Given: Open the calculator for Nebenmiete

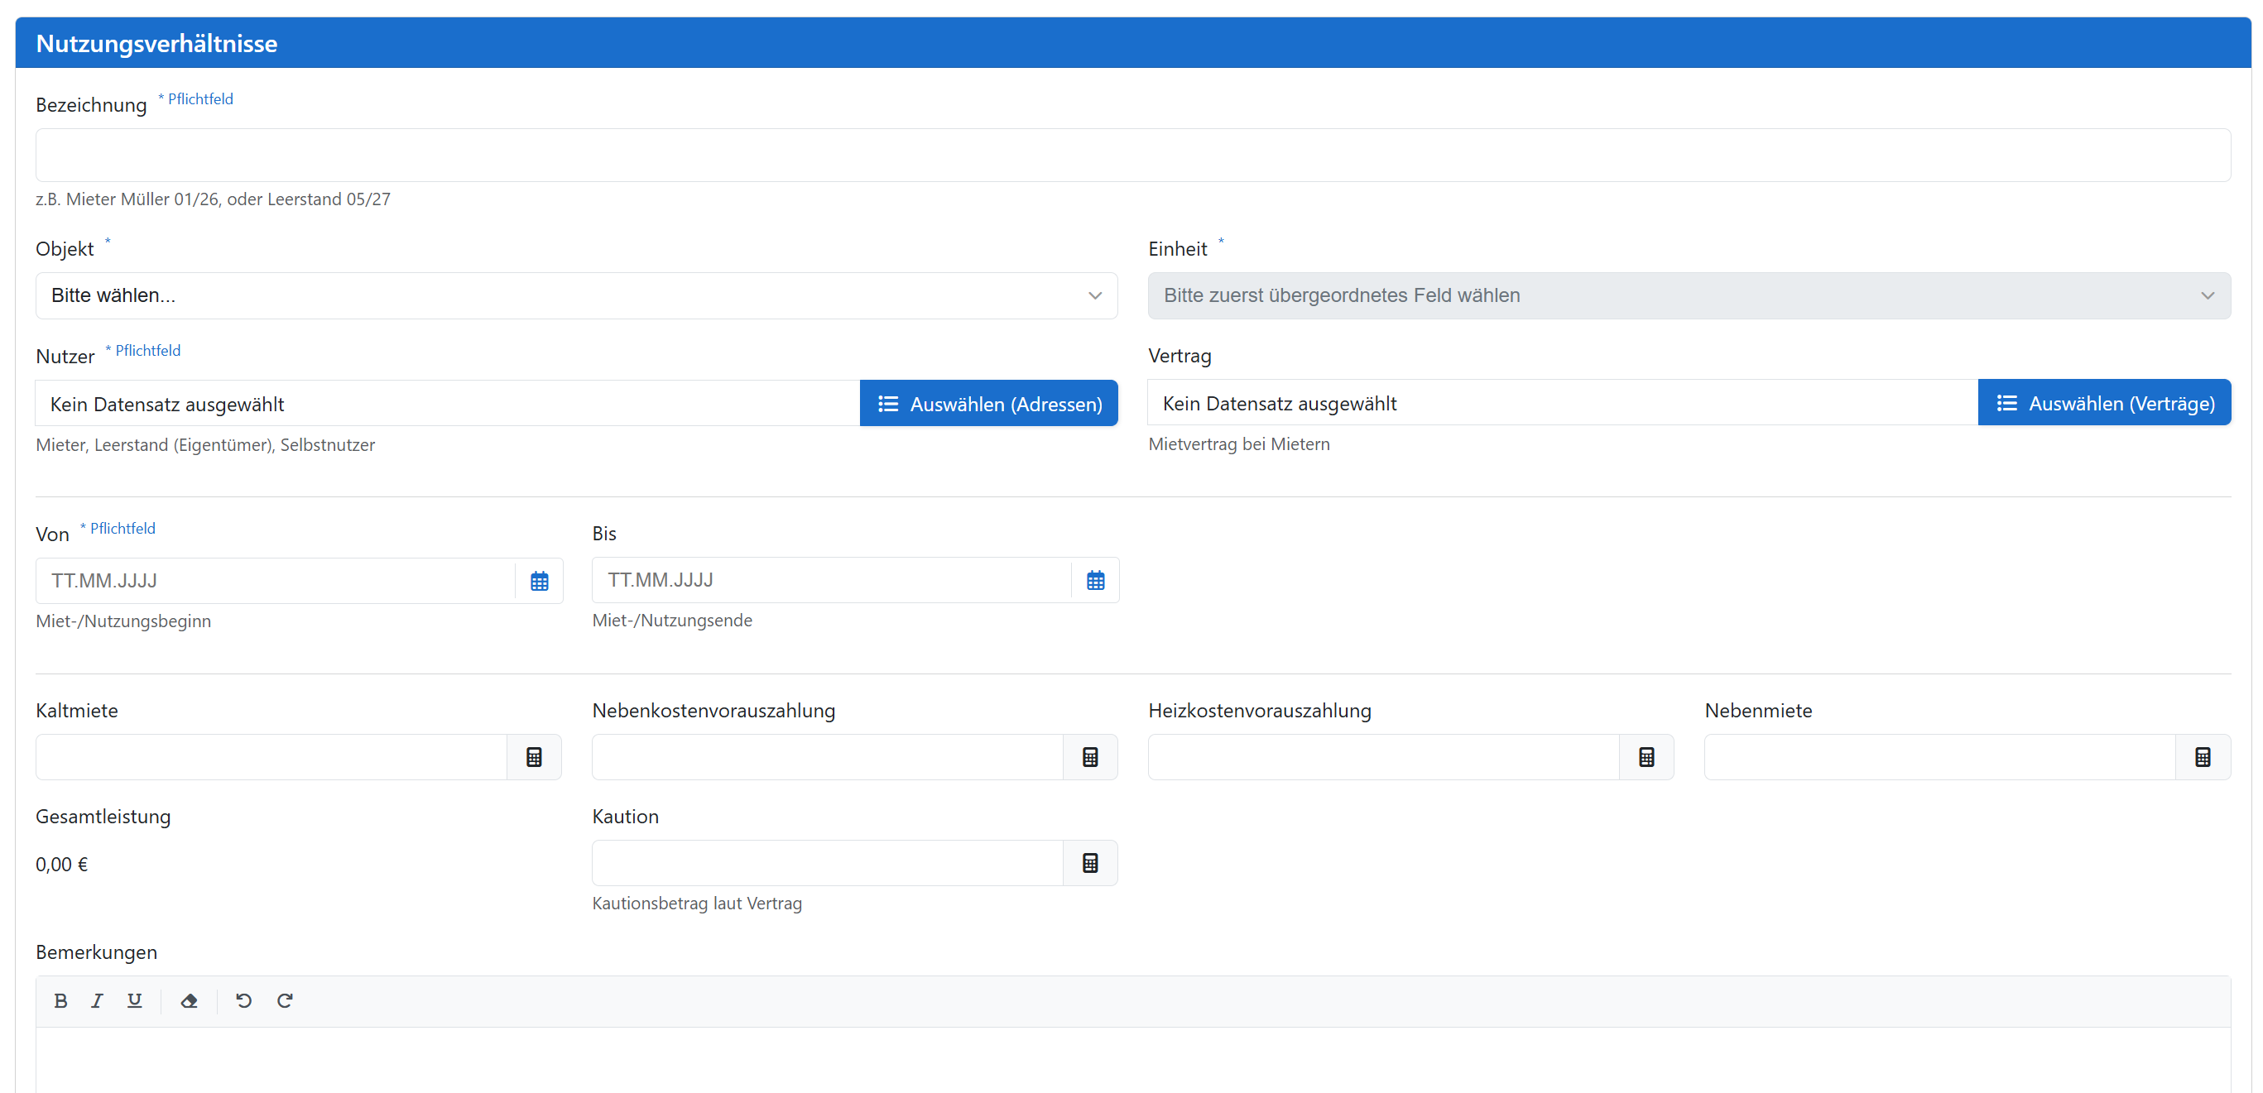Looking at the screenshot, I should (2202, 757).
